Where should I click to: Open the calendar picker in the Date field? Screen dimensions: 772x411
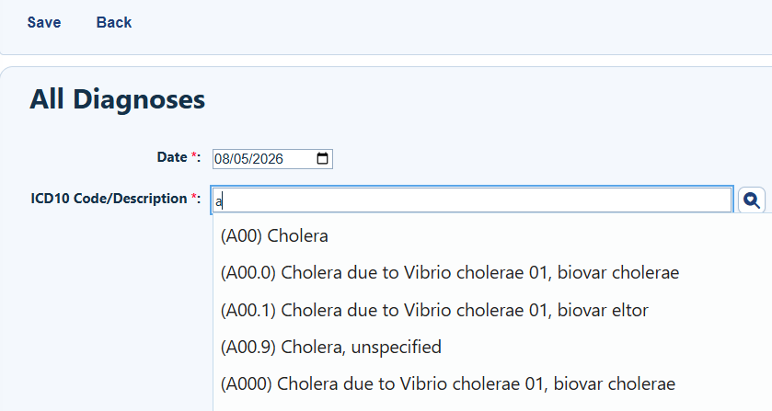tap(322, 158)
